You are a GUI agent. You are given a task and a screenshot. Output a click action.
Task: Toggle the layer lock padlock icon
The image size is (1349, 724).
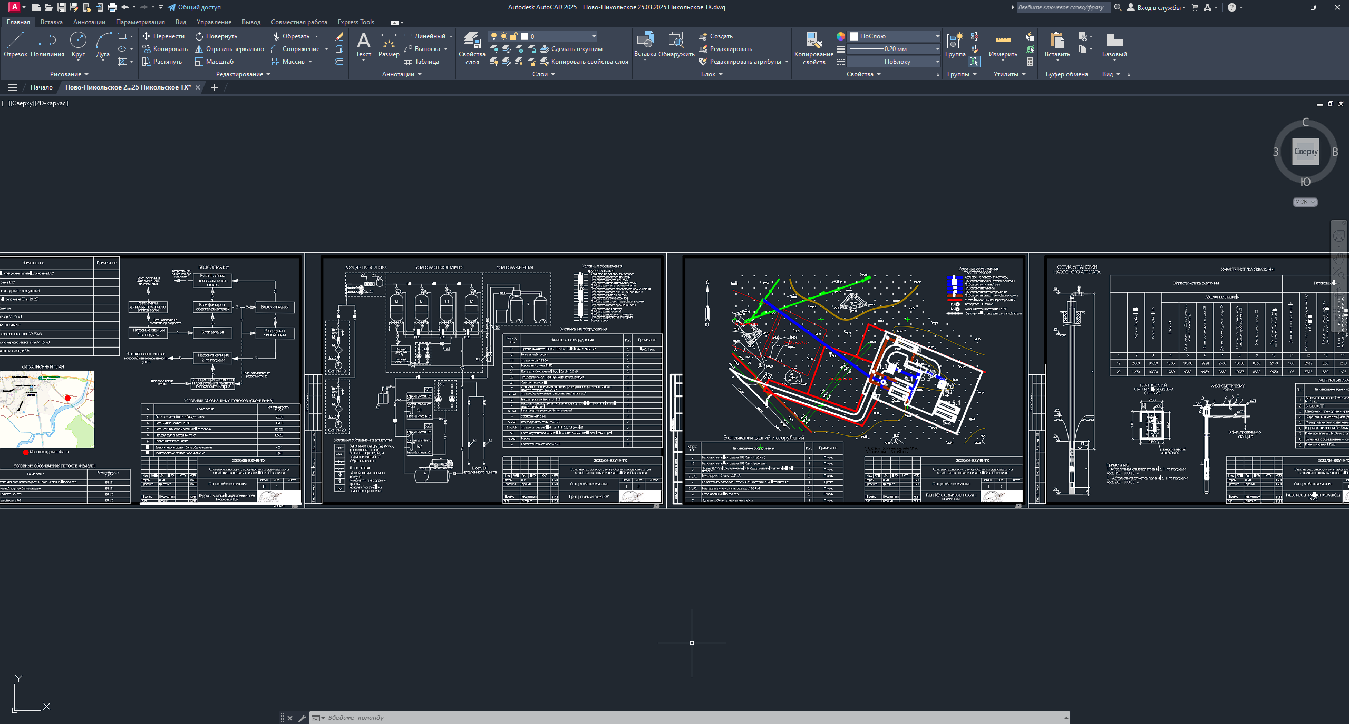pyautogui.click(x=514, y=36)
